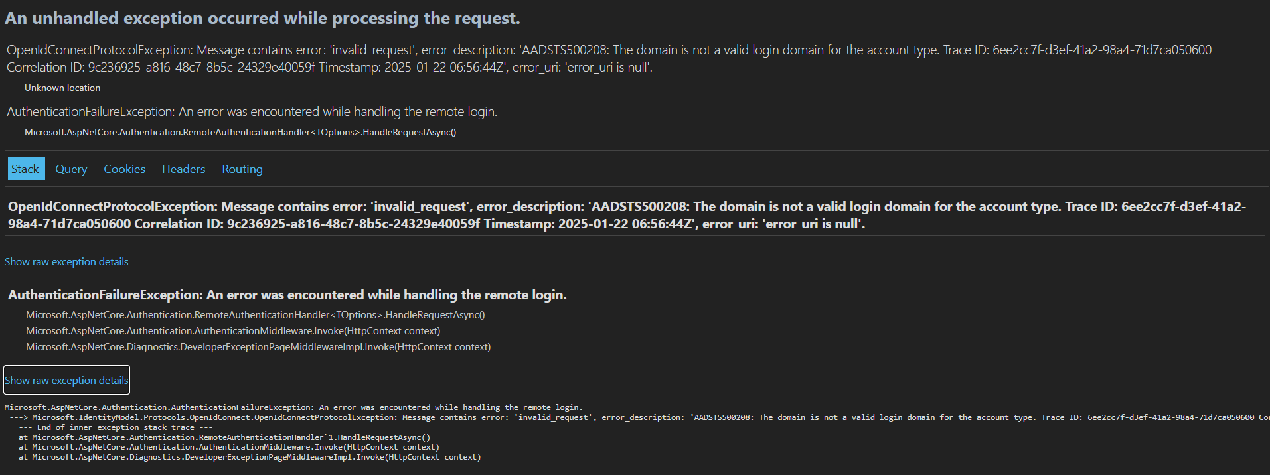Switch to the Cookies tab
Screen dimensions: 1270x475
(124, 169)
